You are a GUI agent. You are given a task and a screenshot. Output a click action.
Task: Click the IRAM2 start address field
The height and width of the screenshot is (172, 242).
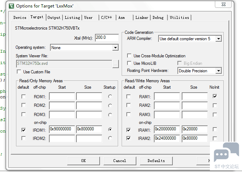tap(167, 139)
